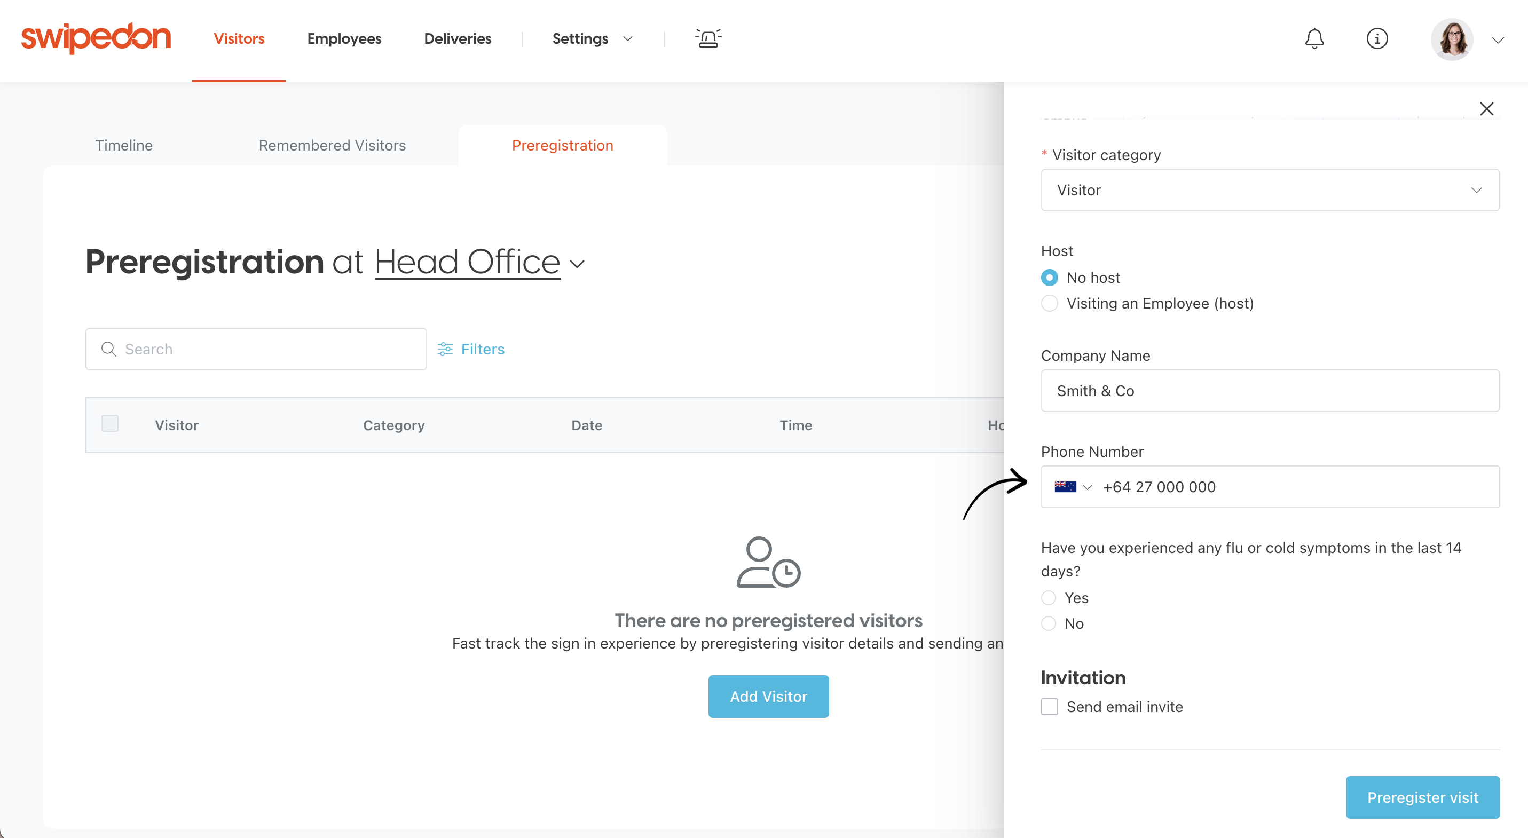Click the SwipedOn logo

(x=96, y=38)
